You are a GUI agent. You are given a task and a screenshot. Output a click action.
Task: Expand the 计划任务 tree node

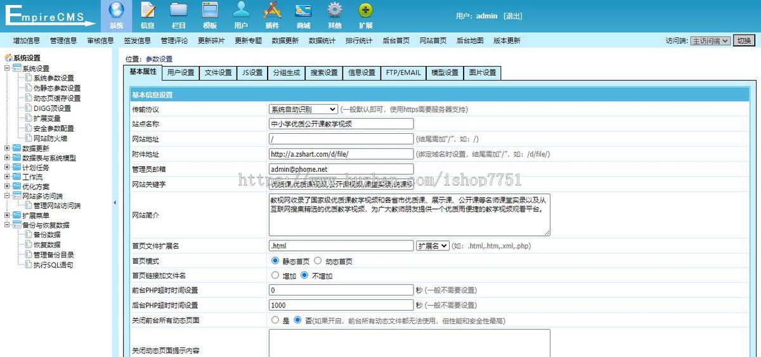tap(7, 168)
